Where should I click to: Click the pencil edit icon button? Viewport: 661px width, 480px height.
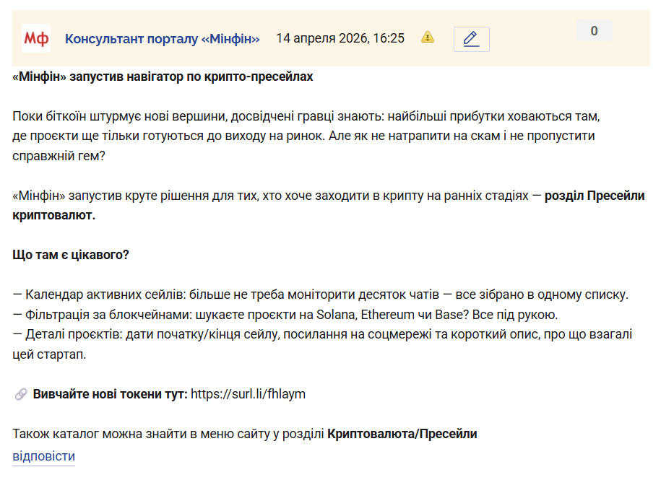pos(471,39)
